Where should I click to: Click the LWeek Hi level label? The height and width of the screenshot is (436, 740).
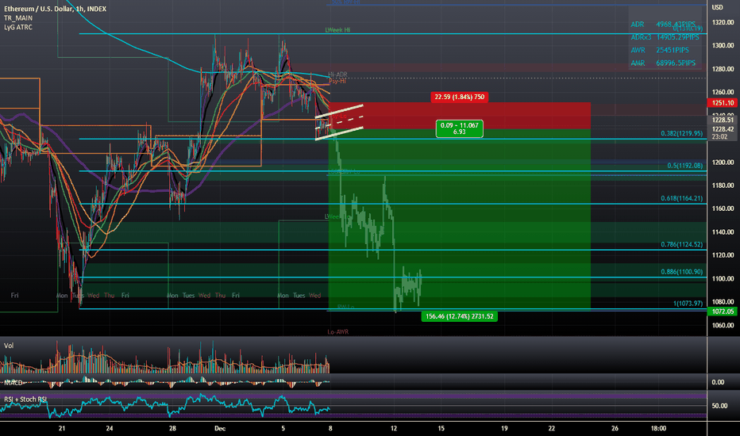point(337,29)
